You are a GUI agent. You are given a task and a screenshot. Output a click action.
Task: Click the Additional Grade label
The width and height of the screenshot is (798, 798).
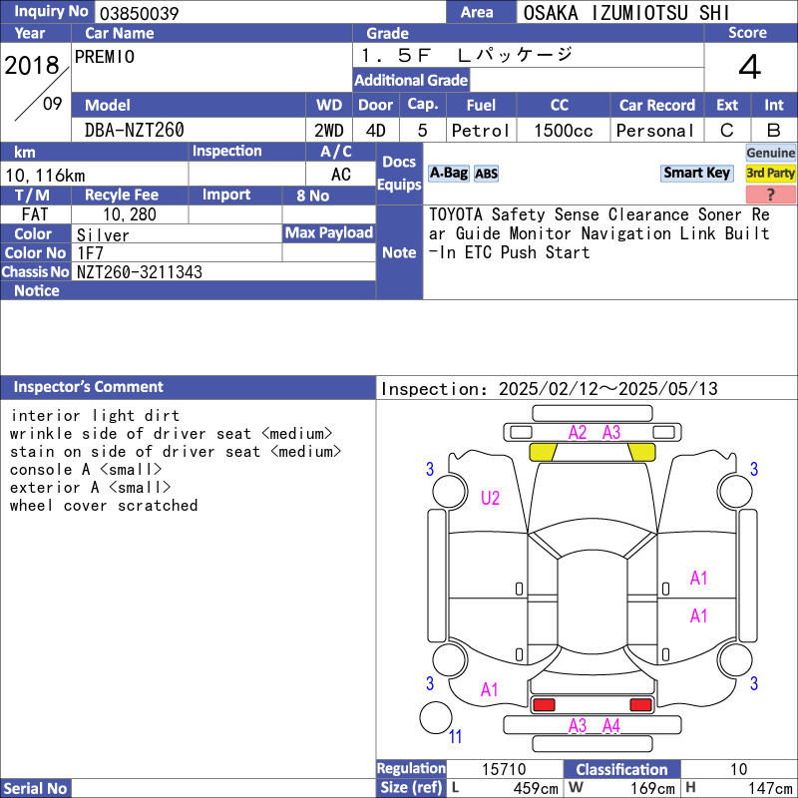(x=411, y=81)
